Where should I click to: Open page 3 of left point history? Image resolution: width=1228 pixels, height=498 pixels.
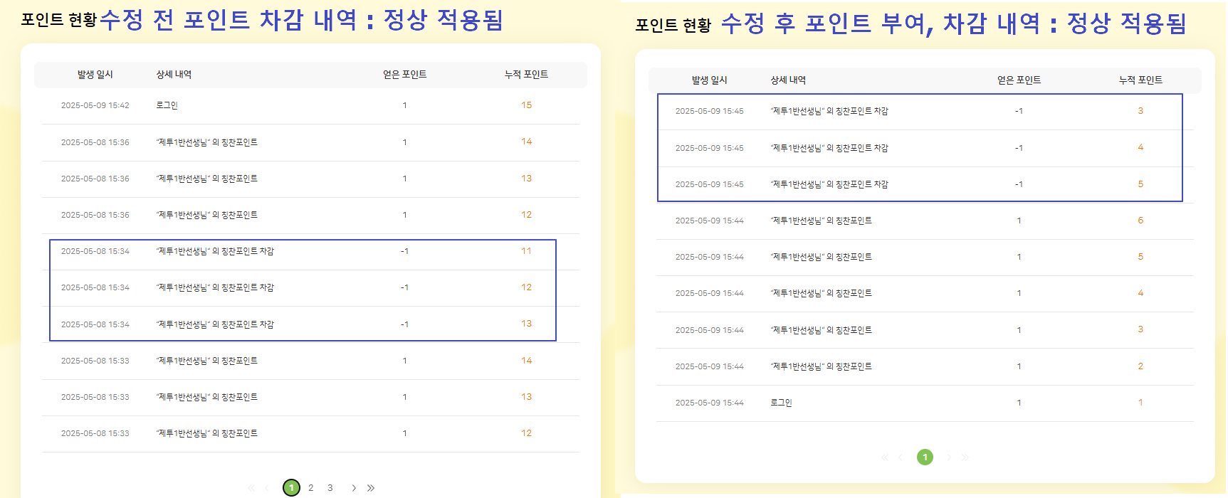pyautogui.click(x=330, y=488)
